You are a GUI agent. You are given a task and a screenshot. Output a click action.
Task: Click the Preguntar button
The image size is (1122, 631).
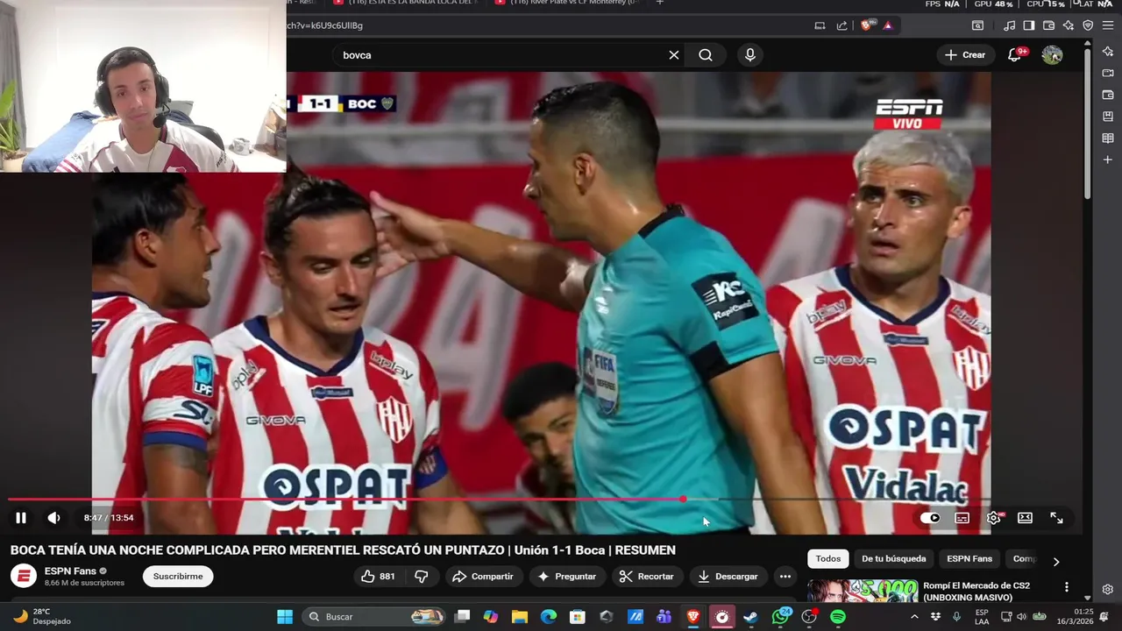pos(567,577)
